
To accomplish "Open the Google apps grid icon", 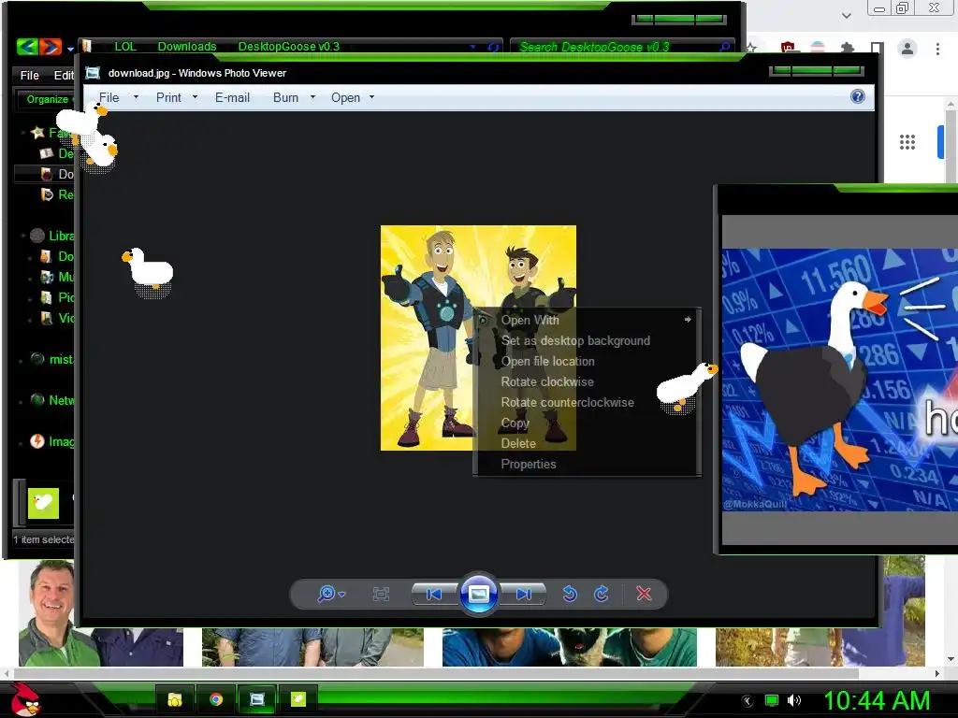I will (x=907, y=142).
